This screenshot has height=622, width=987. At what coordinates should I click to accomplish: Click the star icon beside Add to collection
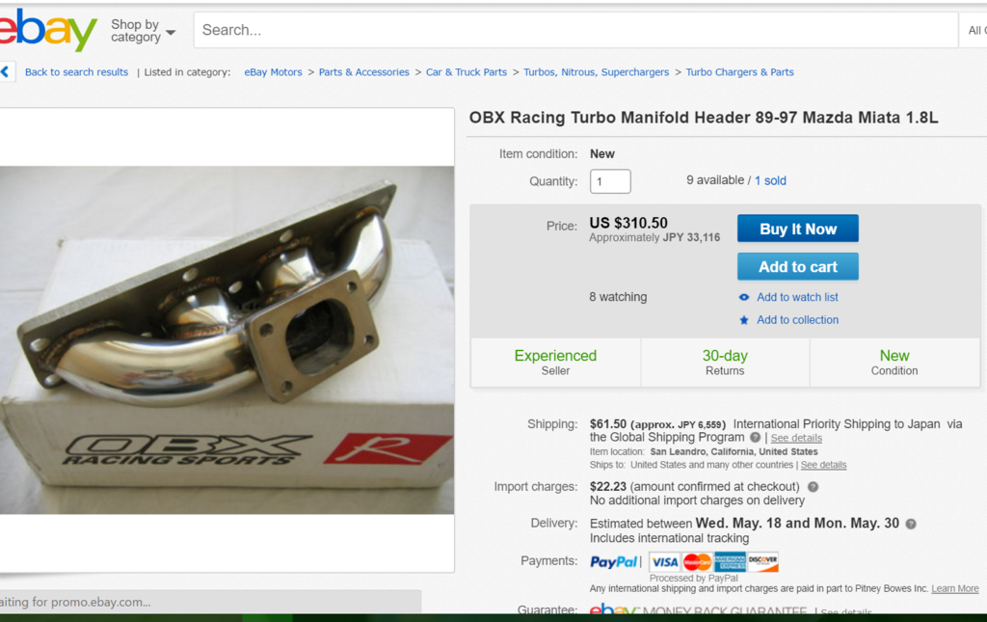[x=744, y=320]
